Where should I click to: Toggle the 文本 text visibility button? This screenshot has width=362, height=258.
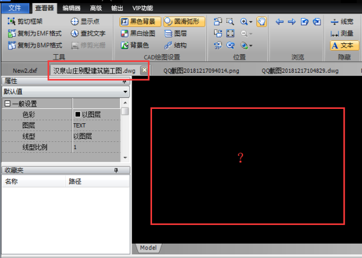pyautogui.click(x=341, y=45)
